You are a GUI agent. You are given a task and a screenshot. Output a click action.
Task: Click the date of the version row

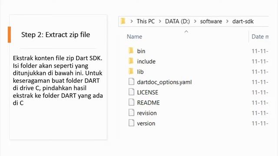260,123
